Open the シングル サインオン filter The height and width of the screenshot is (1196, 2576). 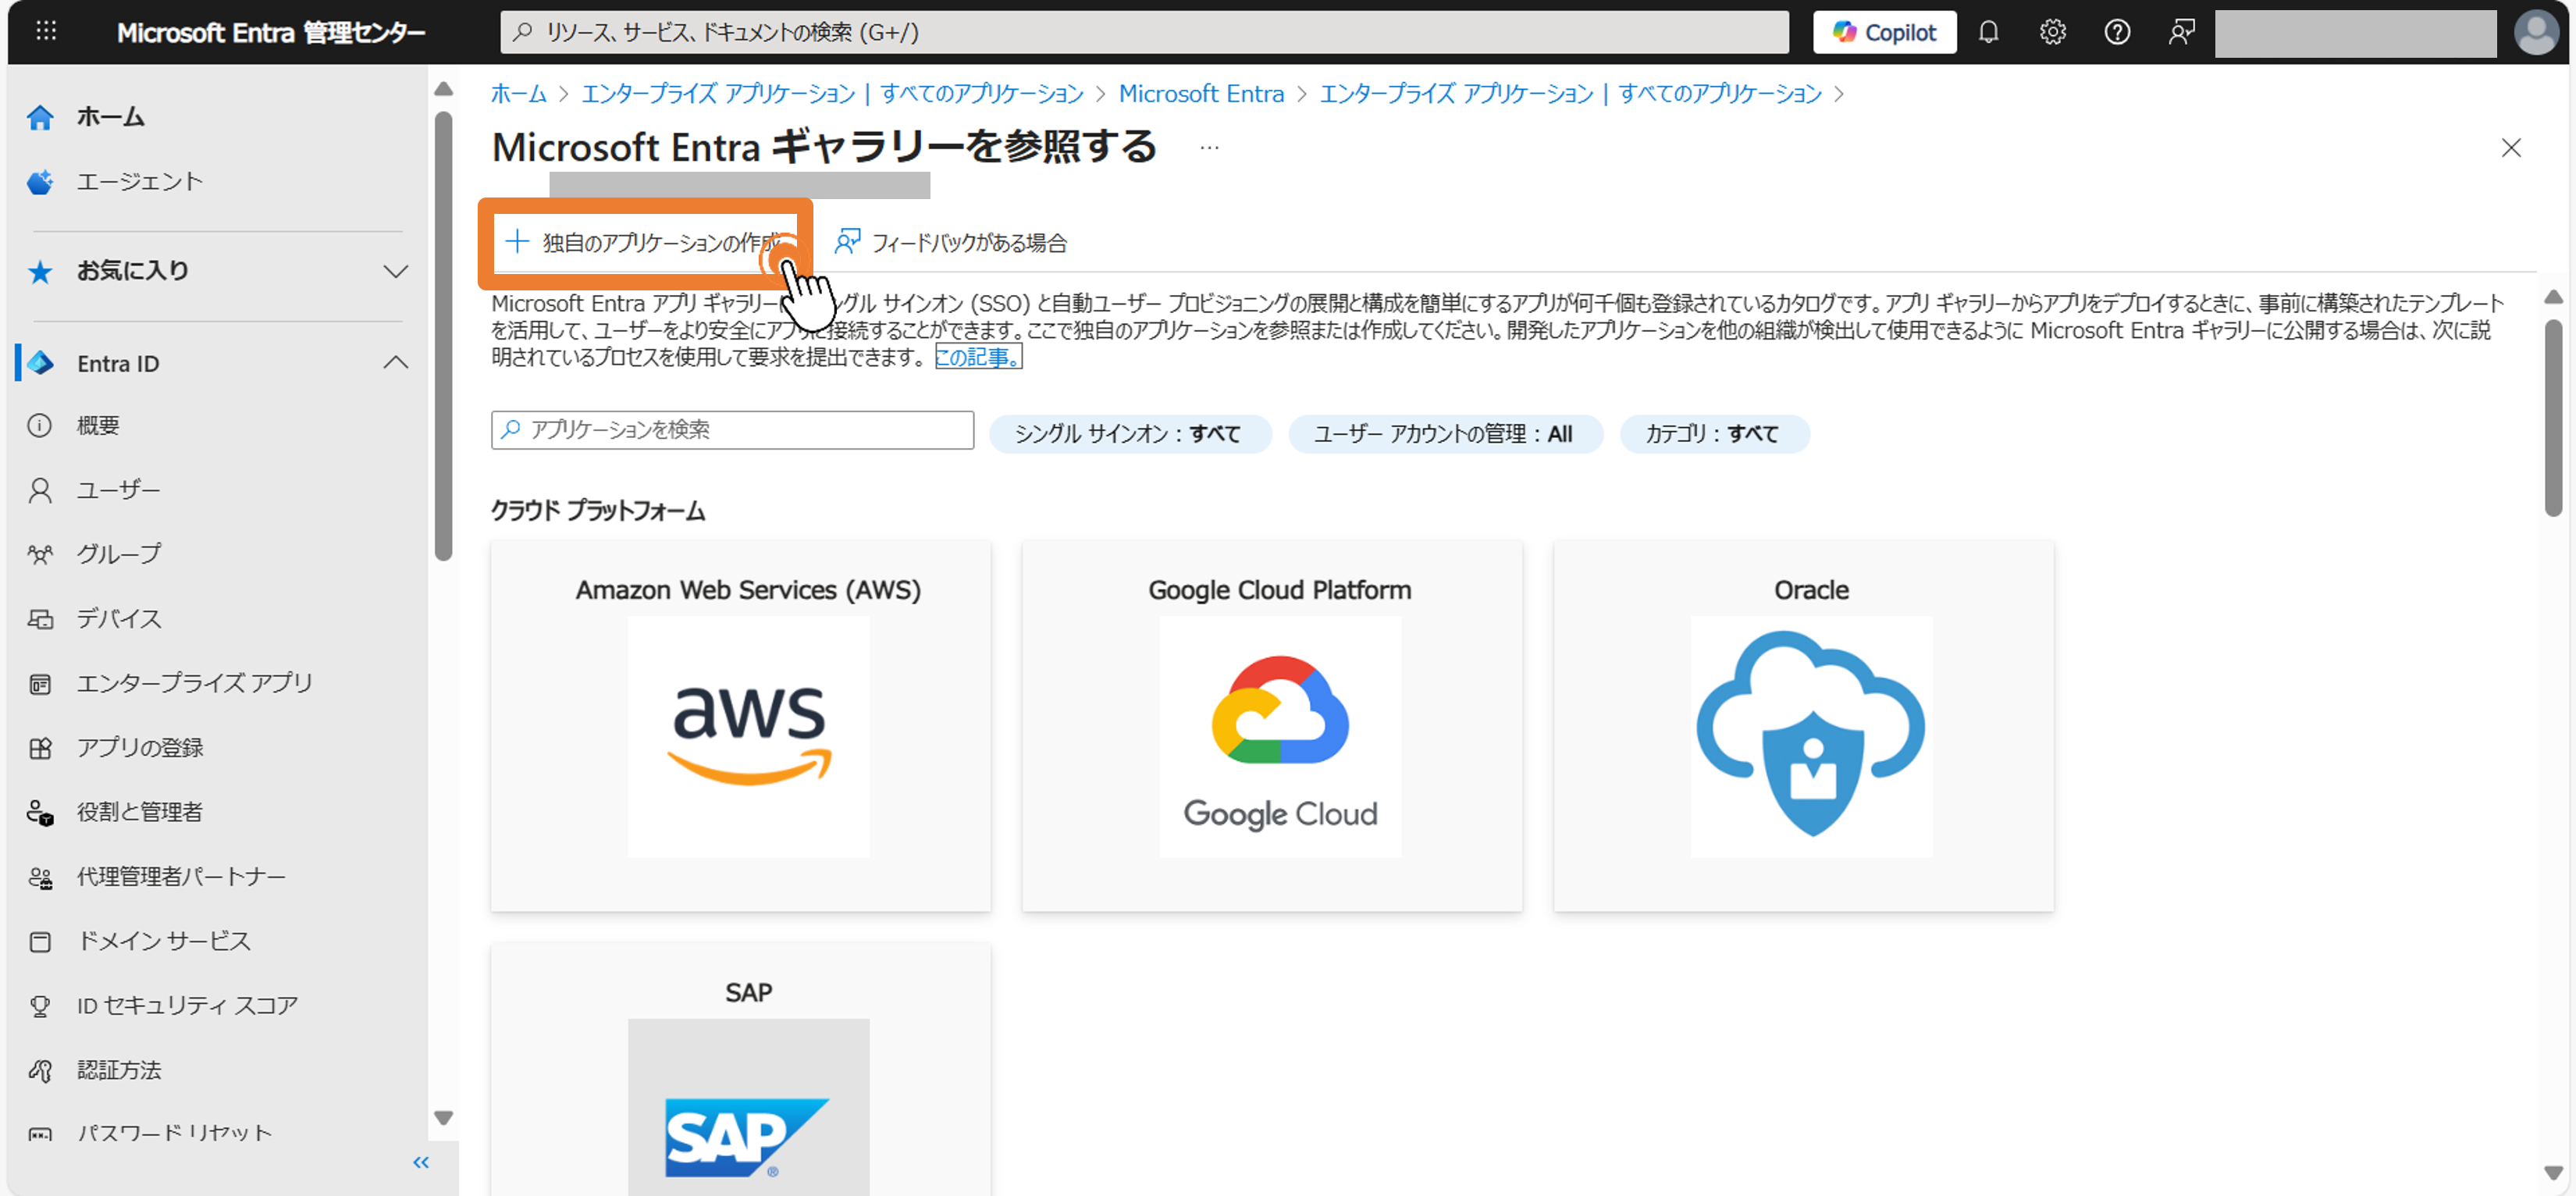pyautogui.click(x=1130, y=434)
